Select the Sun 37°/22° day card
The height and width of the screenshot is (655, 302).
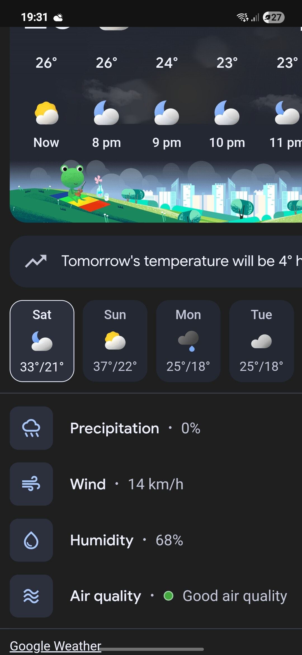tap(115, 341)
